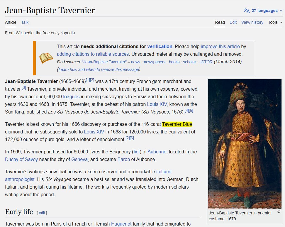The width and height of the screenshot is (285, 227).
Task: Click the Baron link
Action: coord(124,160)
